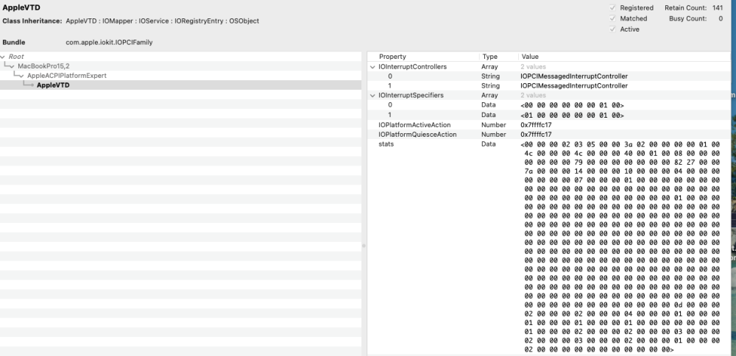Click data value <00 00 00 00 00 00 01 00>
The height and width of the screenshot is (356, 736).
click(572, 105)
